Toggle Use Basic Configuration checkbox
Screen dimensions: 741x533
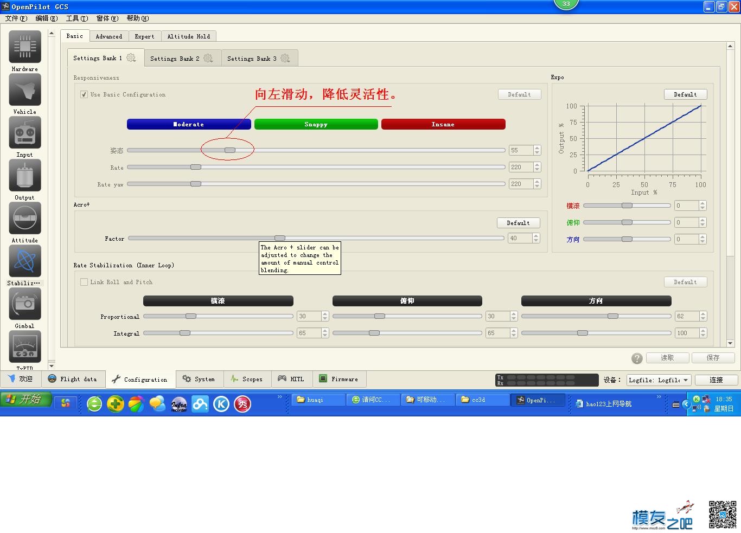pos(84,94)
